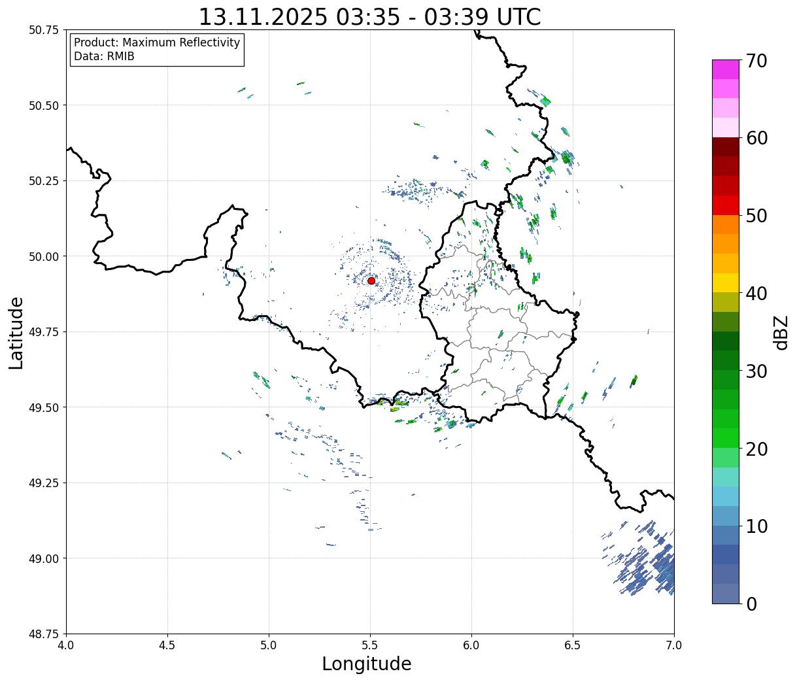Click the 7.0 longitude tick label

pyautogui.click(x=674, y=645)
